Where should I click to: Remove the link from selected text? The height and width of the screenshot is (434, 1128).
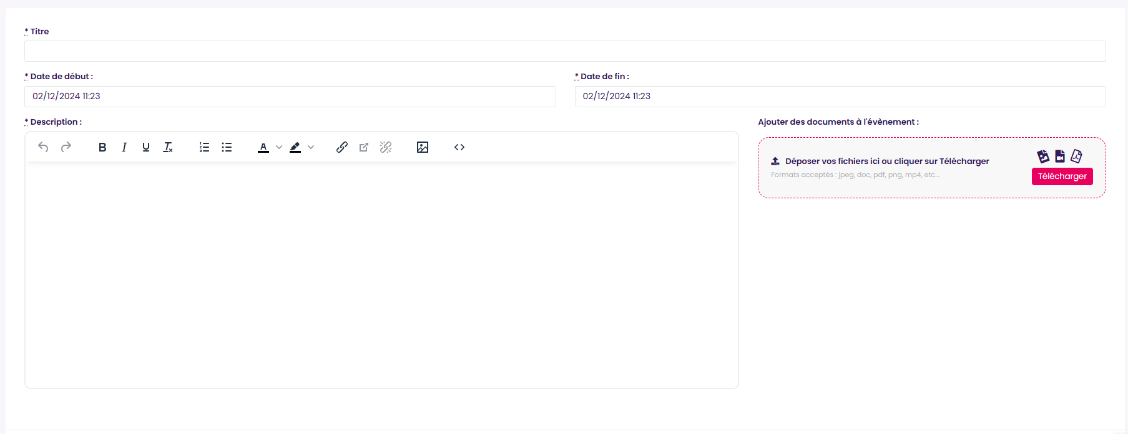point(386,147)
